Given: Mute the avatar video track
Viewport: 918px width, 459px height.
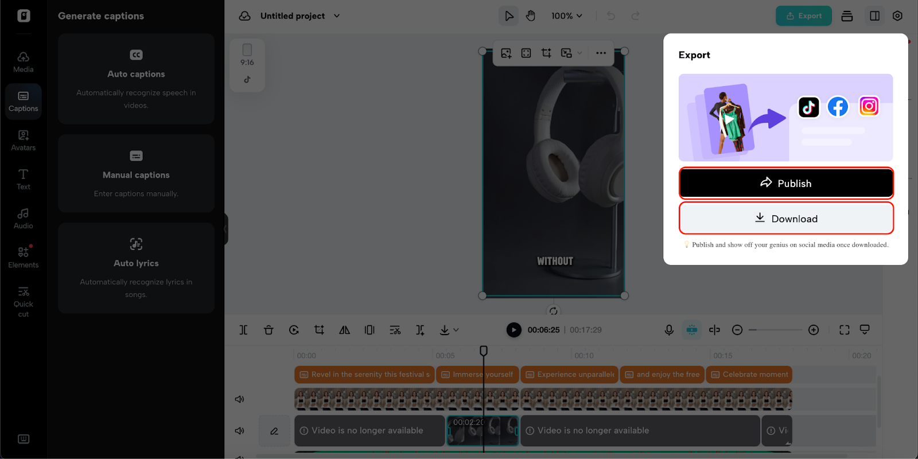Looking at the screenshot, I should coord(240,399).
